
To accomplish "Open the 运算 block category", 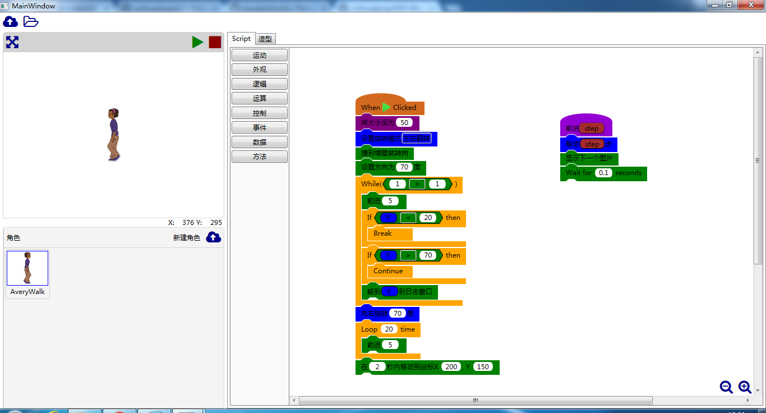I will 260,99.
